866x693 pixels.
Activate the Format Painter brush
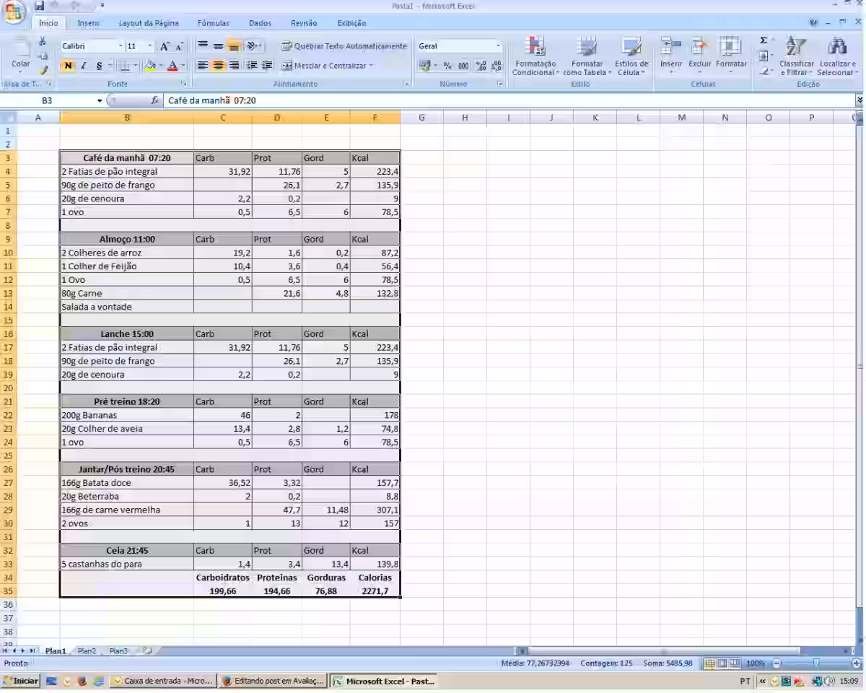pyautogui.click(x=43, y=71)
